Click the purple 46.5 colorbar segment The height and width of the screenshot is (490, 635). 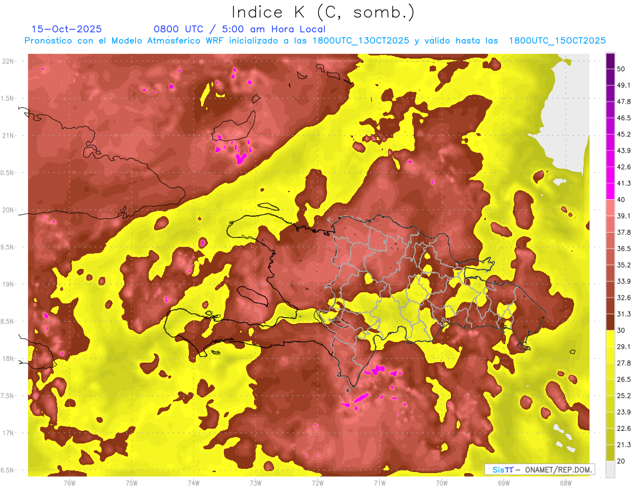point(610,109)
